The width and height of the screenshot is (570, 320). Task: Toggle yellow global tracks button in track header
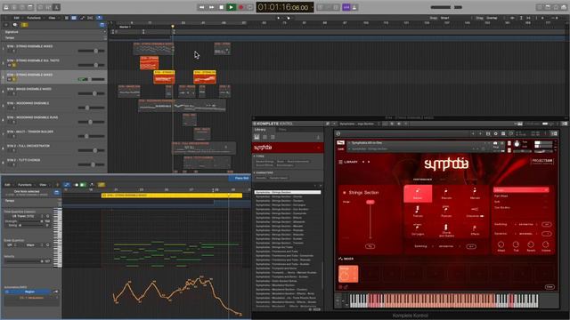(x=24, y=25)
